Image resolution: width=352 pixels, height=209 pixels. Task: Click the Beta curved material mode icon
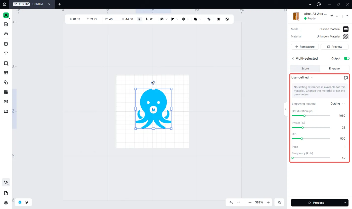click(346, 29)
